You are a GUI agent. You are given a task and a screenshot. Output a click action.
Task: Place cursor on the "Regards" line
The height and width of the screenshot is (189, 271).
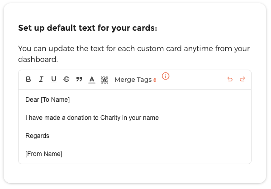click(37, 136)
